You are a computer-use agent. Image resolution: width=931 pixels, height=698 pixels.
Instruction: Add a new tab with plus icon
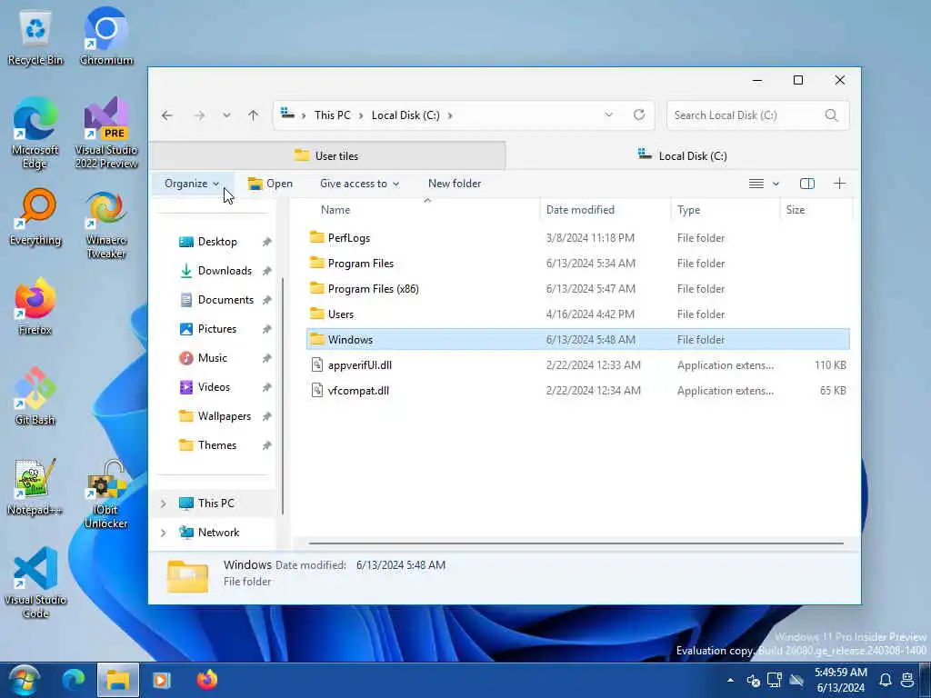point(839,183)
